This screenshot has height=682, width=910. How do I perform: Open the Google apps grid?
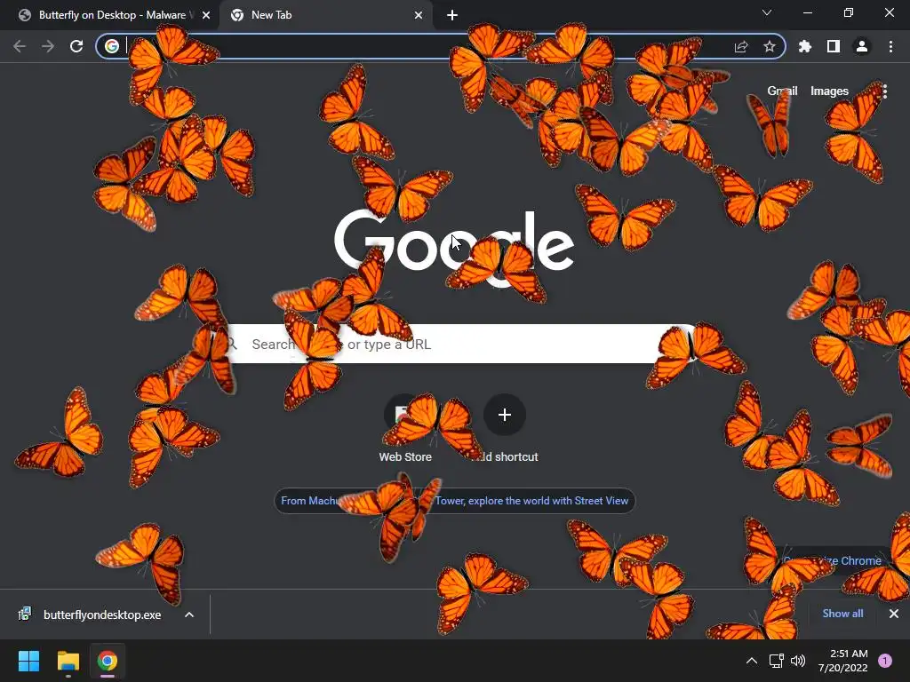[884, 91]
